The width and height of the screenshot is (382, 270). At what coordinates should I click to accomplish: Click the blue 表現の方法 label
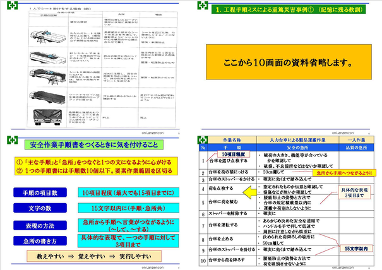pos(40,226)
